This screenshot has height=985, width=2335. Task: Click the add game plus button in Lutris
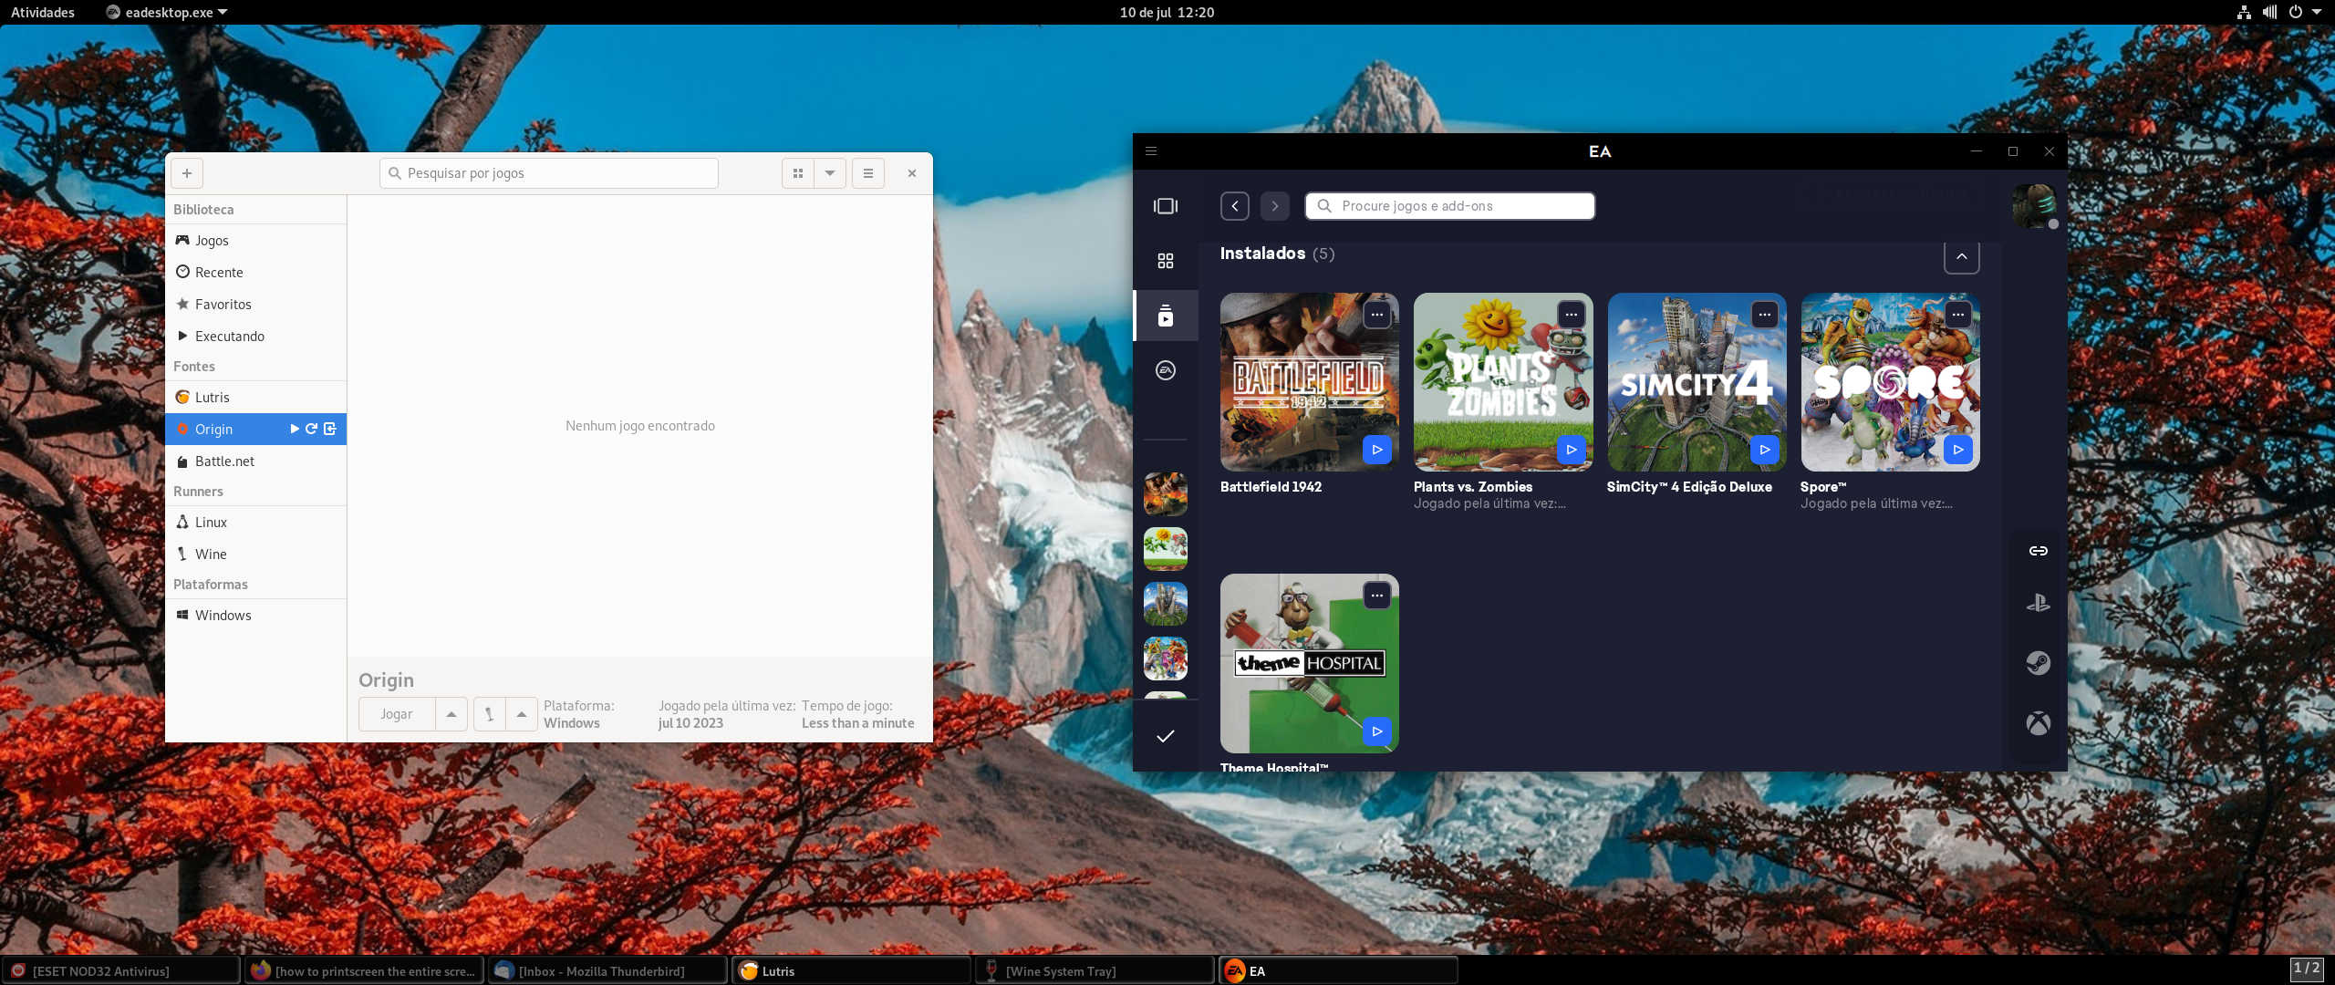[x=187, y=173]
